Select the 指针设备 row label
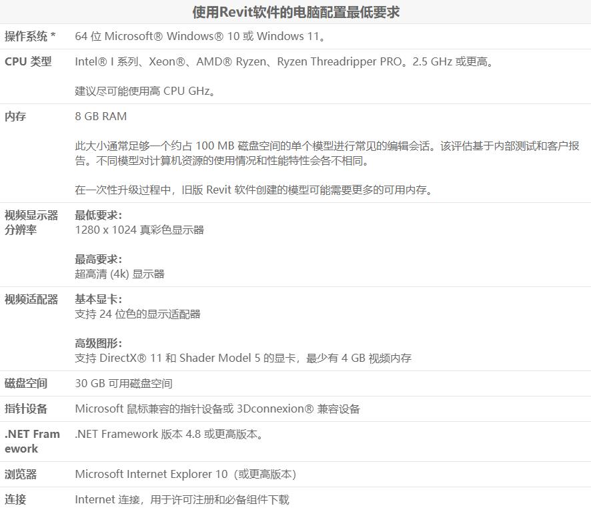 point(26,409)
